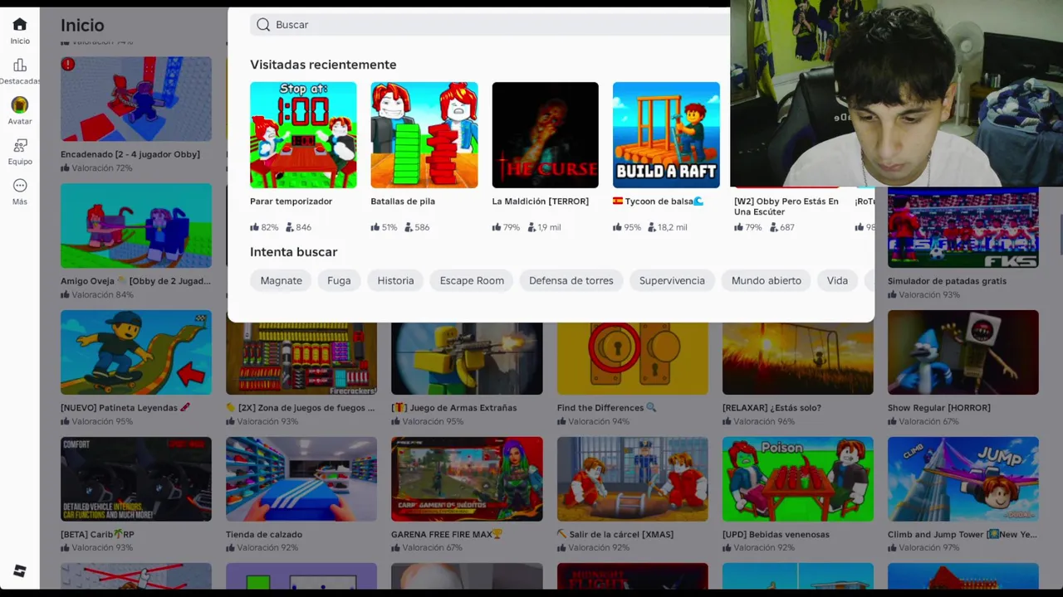Select the Historia search suggestion chip

click(x=395, y=280)
